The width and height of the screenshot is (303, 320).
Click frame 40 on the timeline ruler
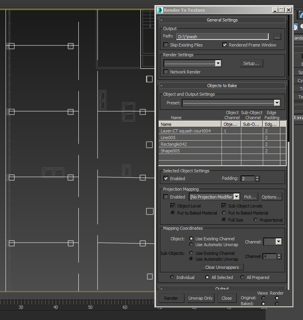pos(56,307)
